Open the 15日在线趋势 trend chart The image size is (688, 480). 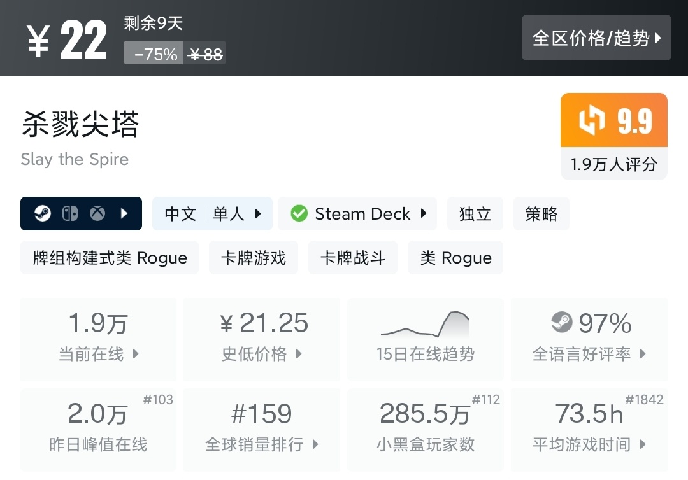pyautogui.click(x=425, y=340)
